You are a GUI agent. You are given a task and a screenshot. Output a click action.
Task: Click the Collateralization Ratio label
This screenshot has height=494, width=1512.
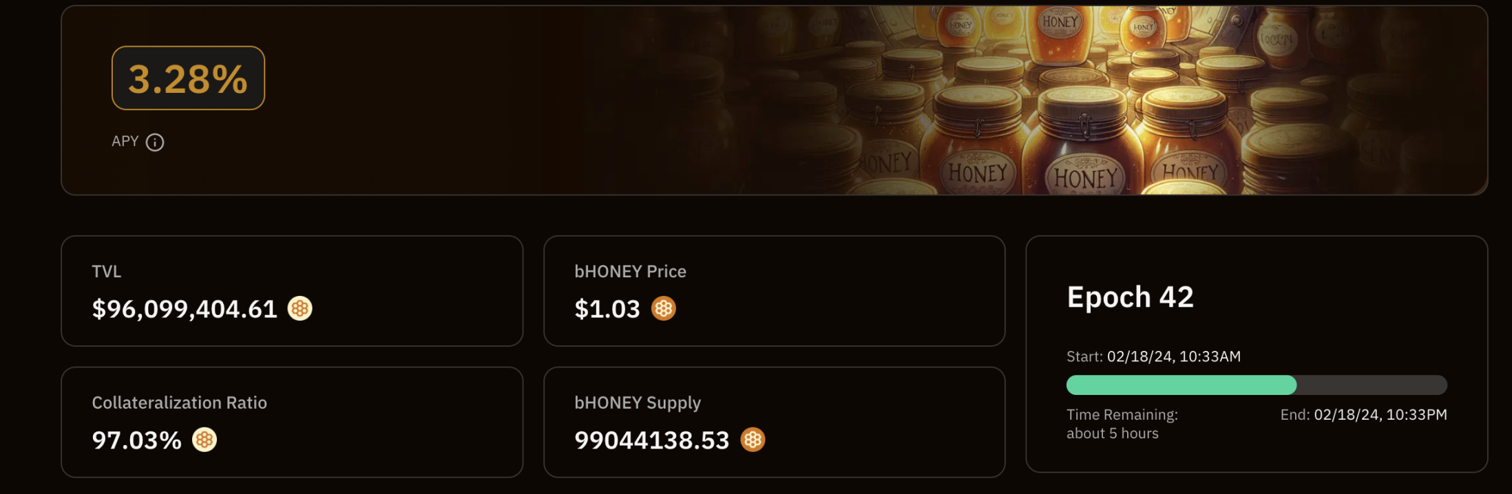(179, 402)
